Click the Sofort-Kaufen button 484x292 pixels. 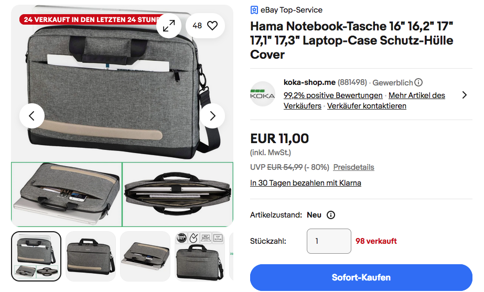(x=361, y=277)
